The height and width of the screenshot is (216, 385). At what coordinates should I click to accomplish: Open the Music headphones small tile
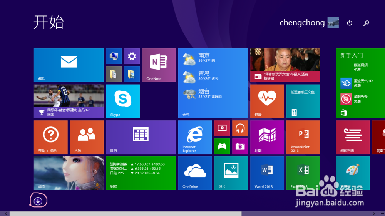point(240,128)
